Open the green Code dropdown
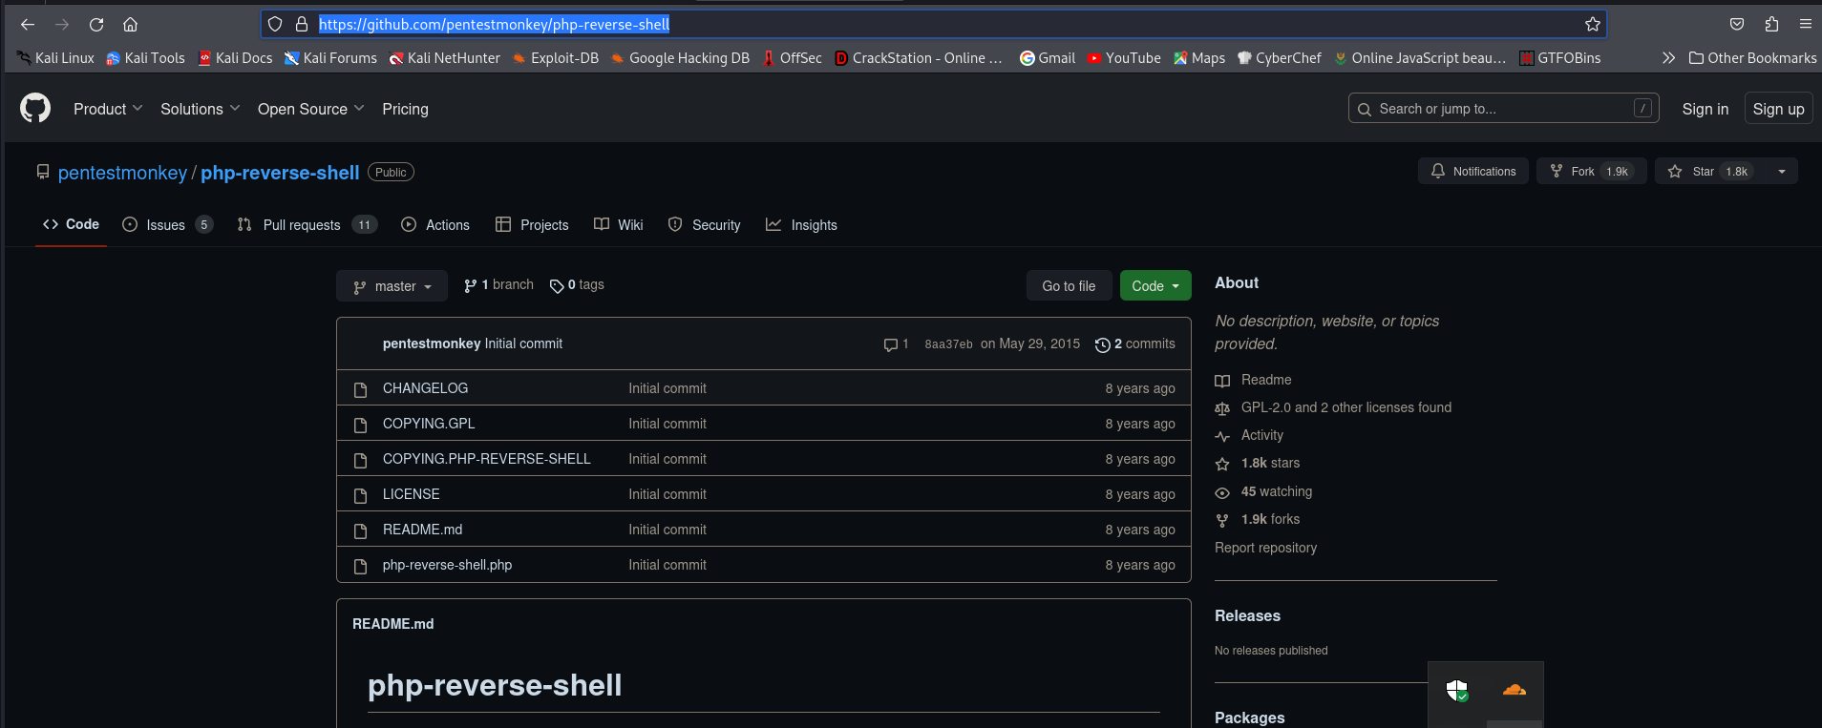Viewport: 1822px width, 728px height. pyautogui.click(x=1155, y=286)
